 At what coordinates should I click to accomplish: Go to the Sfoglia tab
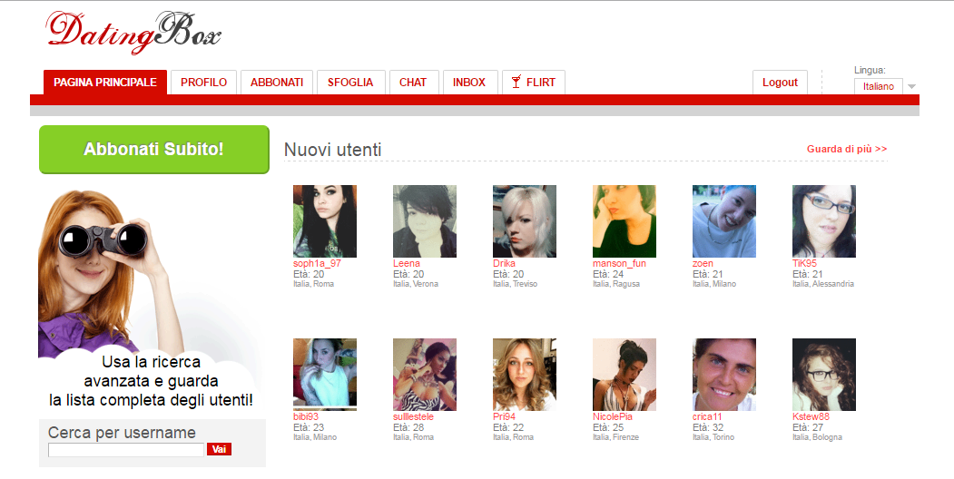(x=350, y=83)
